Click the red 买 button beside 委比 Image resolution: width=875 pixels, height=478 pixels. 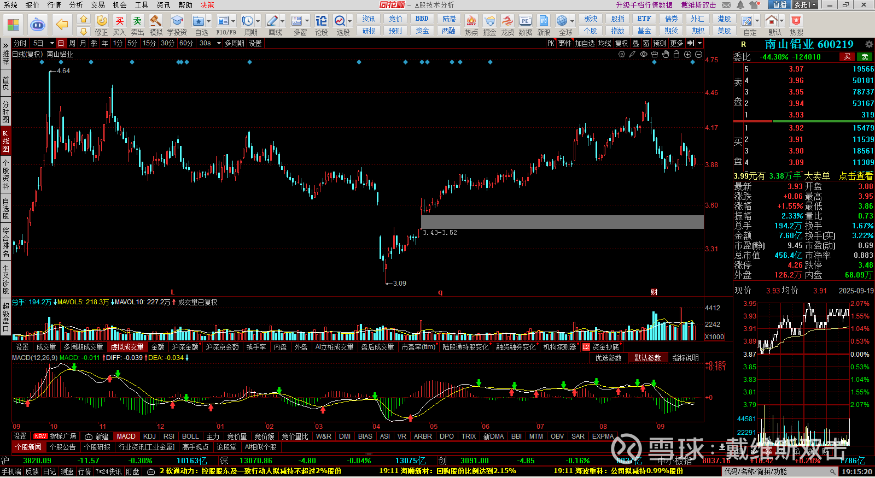pyautogui.click(x=847, y=57)
